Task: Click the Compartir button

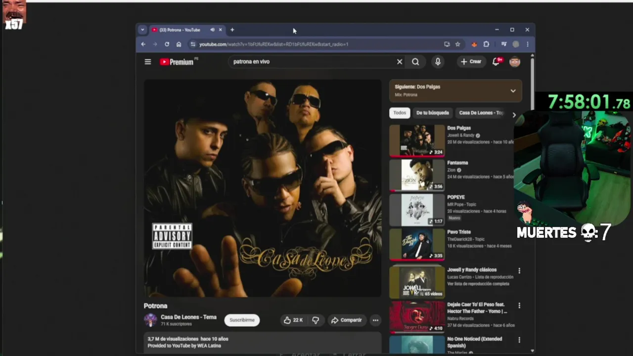Action: pos(347,320)
